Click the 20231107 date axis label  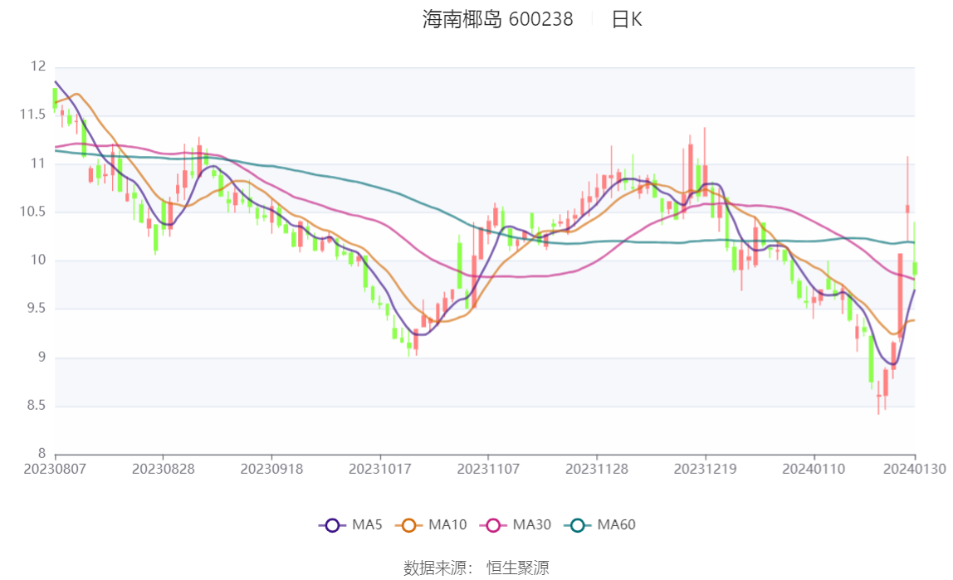(x=488, y=470)
